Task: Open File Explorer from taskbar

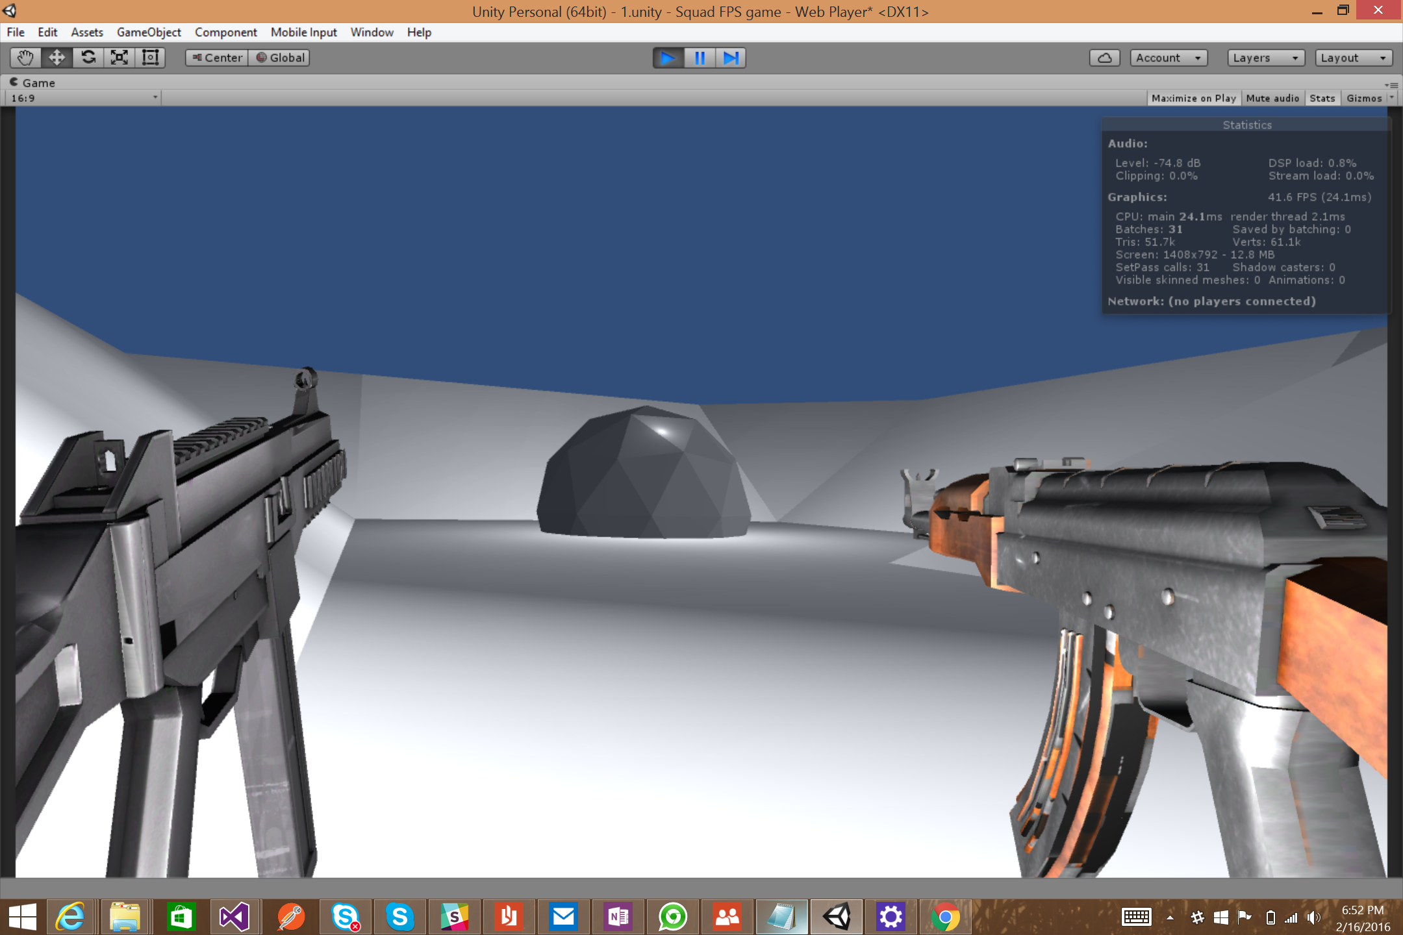Action: (x=125, y=917)
